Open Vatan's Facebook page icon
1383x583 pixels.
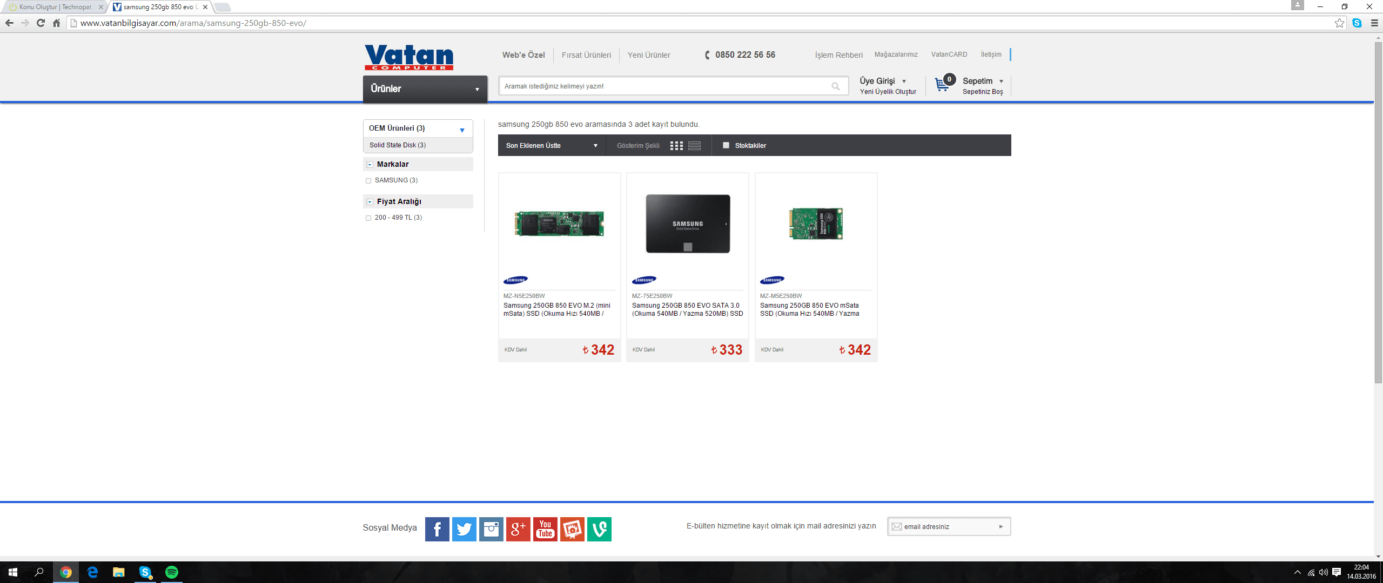coord(437,529)
